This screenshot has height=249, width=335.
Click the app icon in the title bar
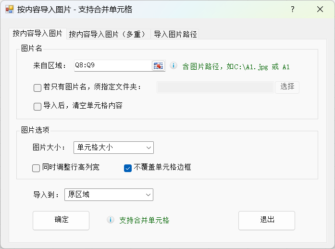click(x=9, y=10)
